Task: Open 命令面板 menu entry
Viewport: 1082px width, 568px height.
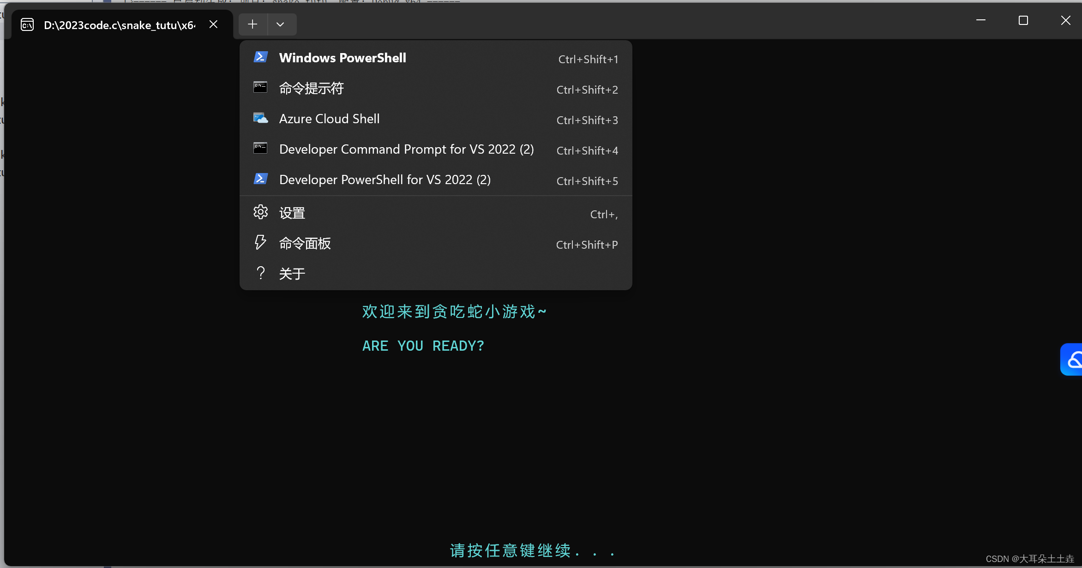Action: coord(305,244)
